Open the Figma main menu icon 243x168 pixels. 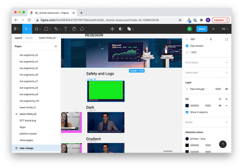click(x=16, y=29)
